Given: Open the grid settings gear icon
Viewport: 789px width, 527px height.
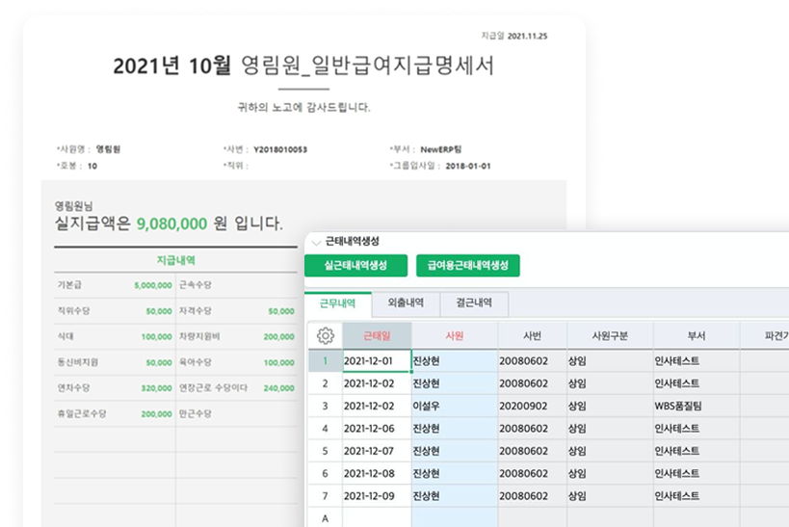Looking at the screenshot, I should [x=325, y=335].
